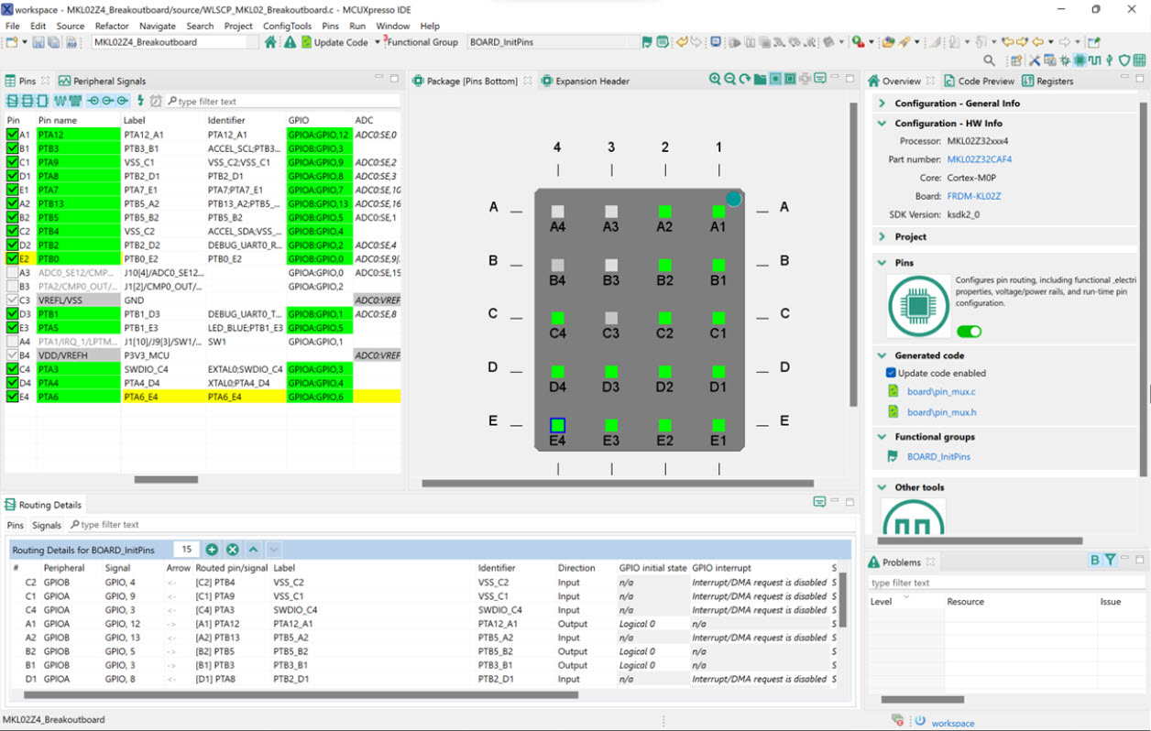The width and height of the screenshot is (1151, 731).
Task: Click the green home icon in toolbar
Action: [x=270, y=42]
